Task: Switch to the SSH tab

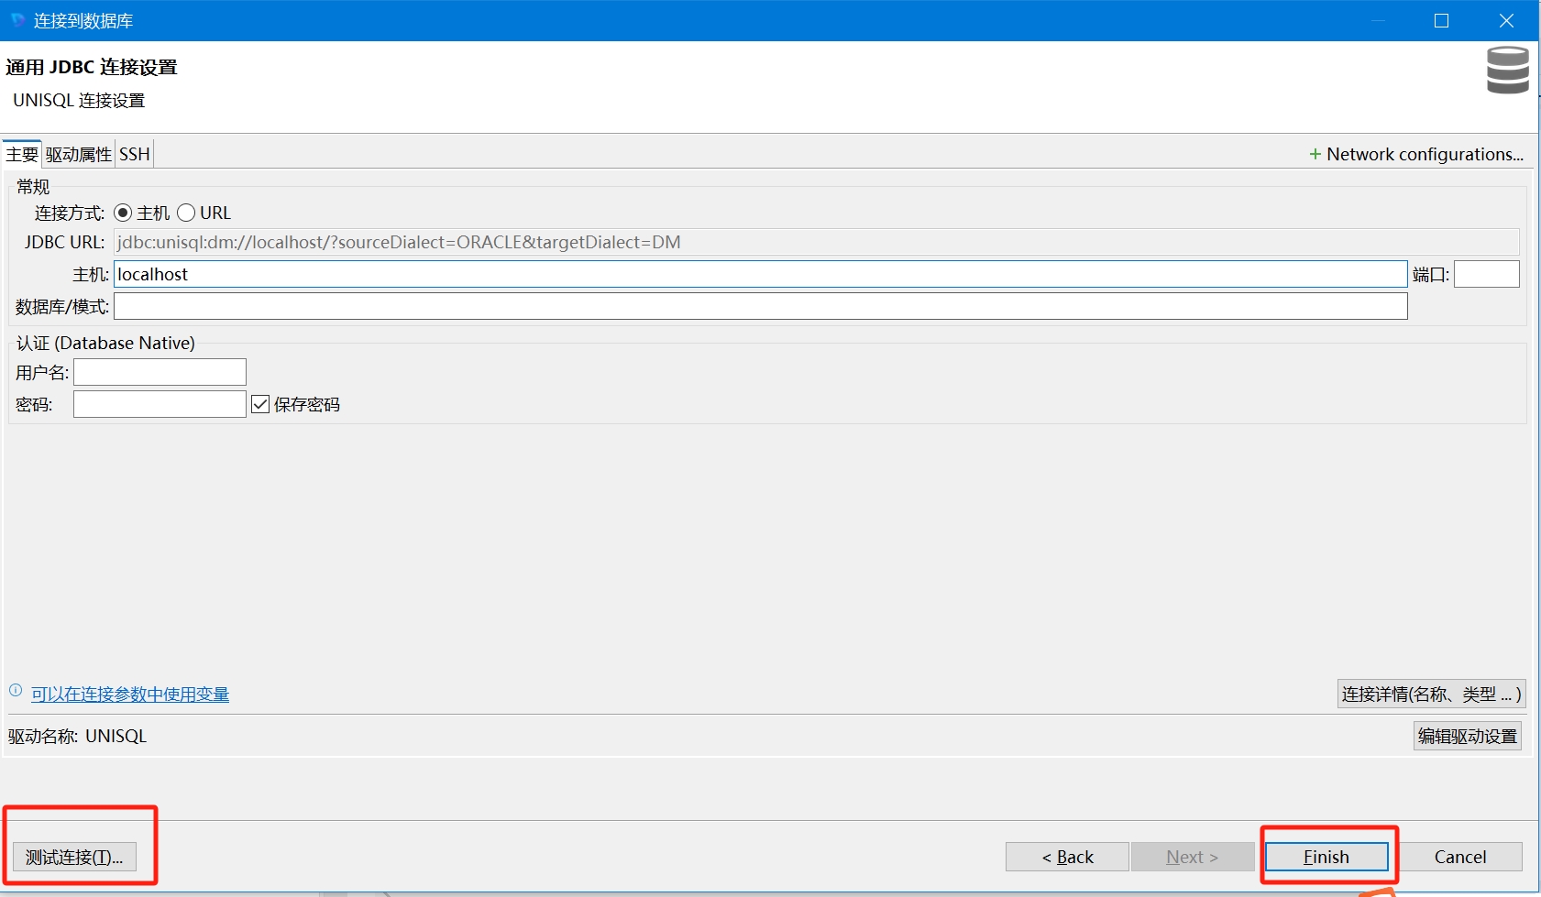Action: [135, 154]
